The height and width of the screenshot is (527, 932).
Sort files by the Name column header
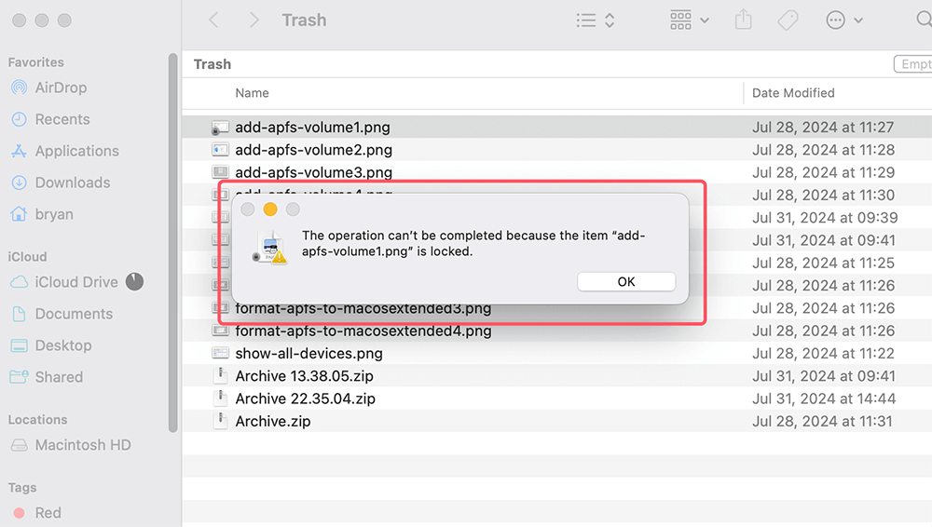click(x=252, y=93)
